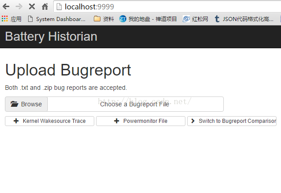Click the Battery Historian header title

pos(51,37)
